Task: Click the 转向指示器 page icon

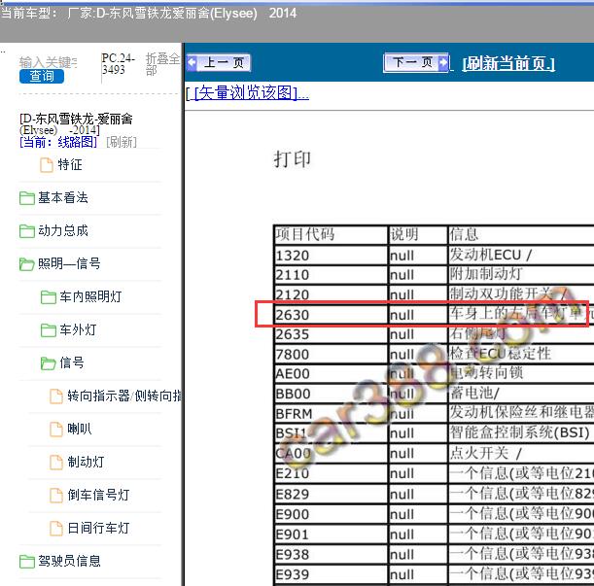Action: tap(56, 396)
